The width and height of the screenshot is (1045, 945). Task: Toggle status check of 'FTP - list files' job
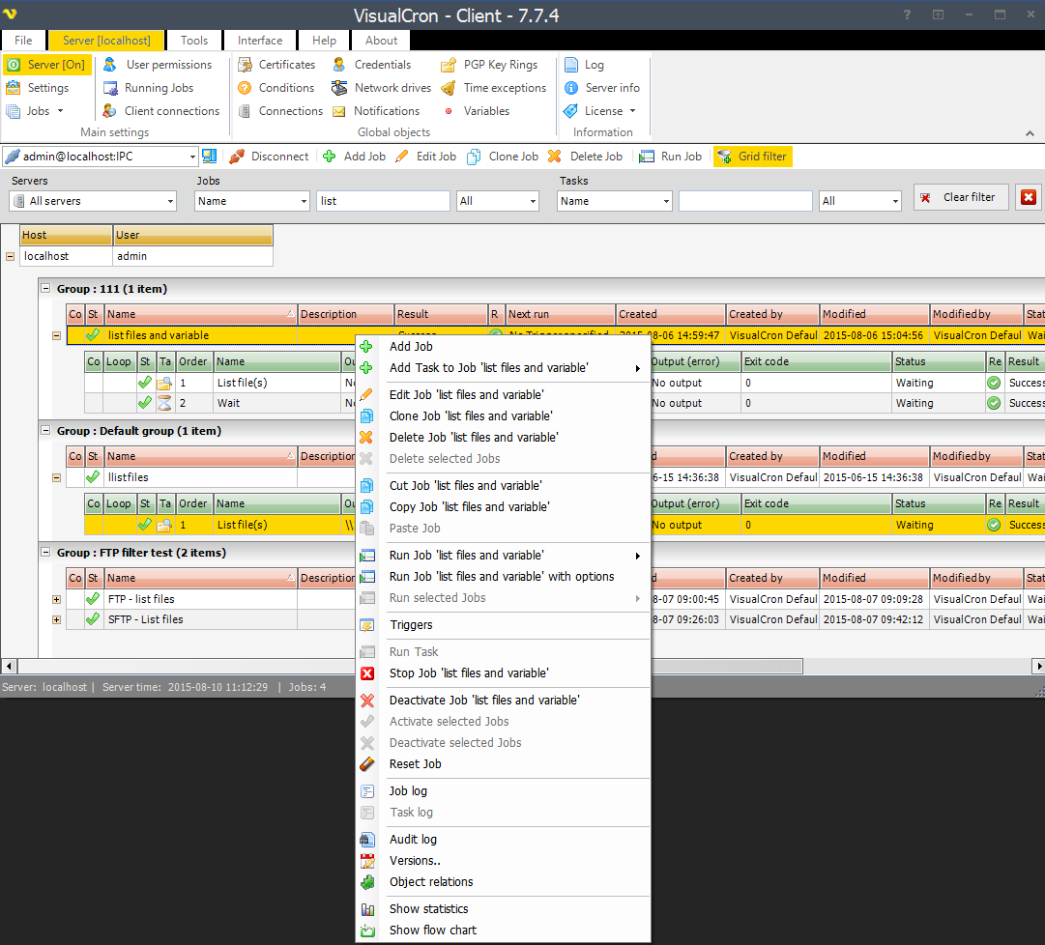click(x=94, y=599)
